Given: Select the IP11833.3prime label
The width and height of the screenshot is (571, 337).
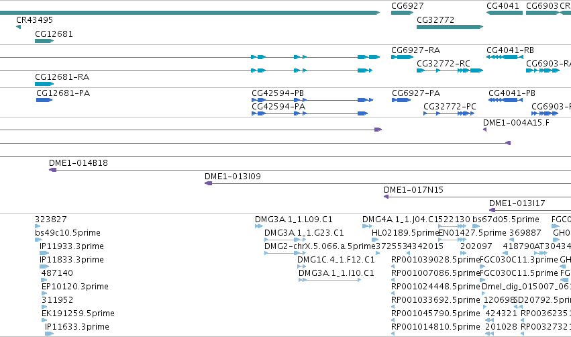Looking at the screenshot, I should click(x=71, y=260).
